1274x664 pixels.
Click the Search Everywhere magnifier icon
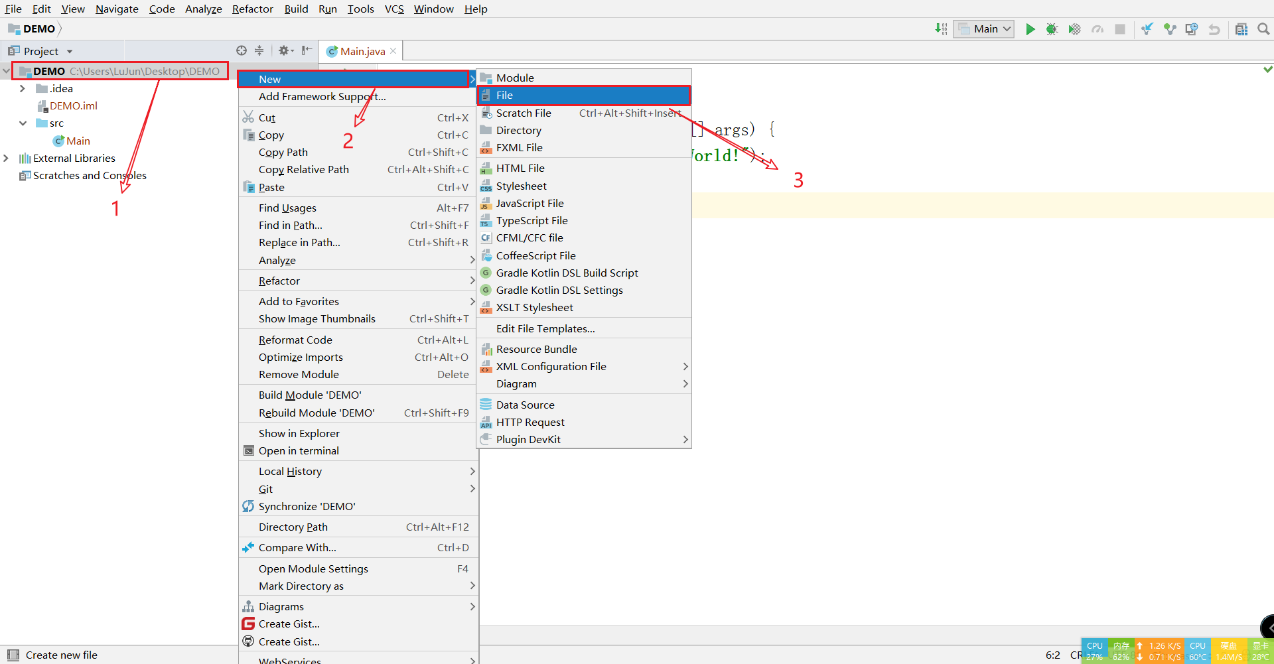(1263, 29)
